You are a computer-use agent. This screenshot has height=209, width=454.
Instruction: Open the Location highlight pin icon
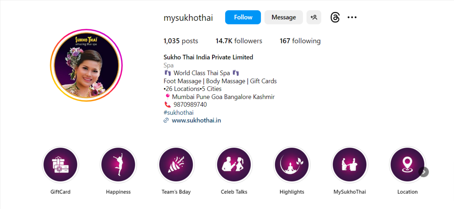(407, 165)
